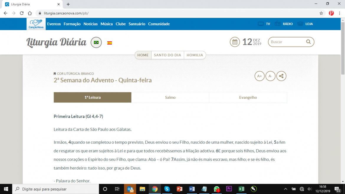Submit search with the magnifier icon
The height and width of the screenshot is (194, 345).
tap(308, 42)
